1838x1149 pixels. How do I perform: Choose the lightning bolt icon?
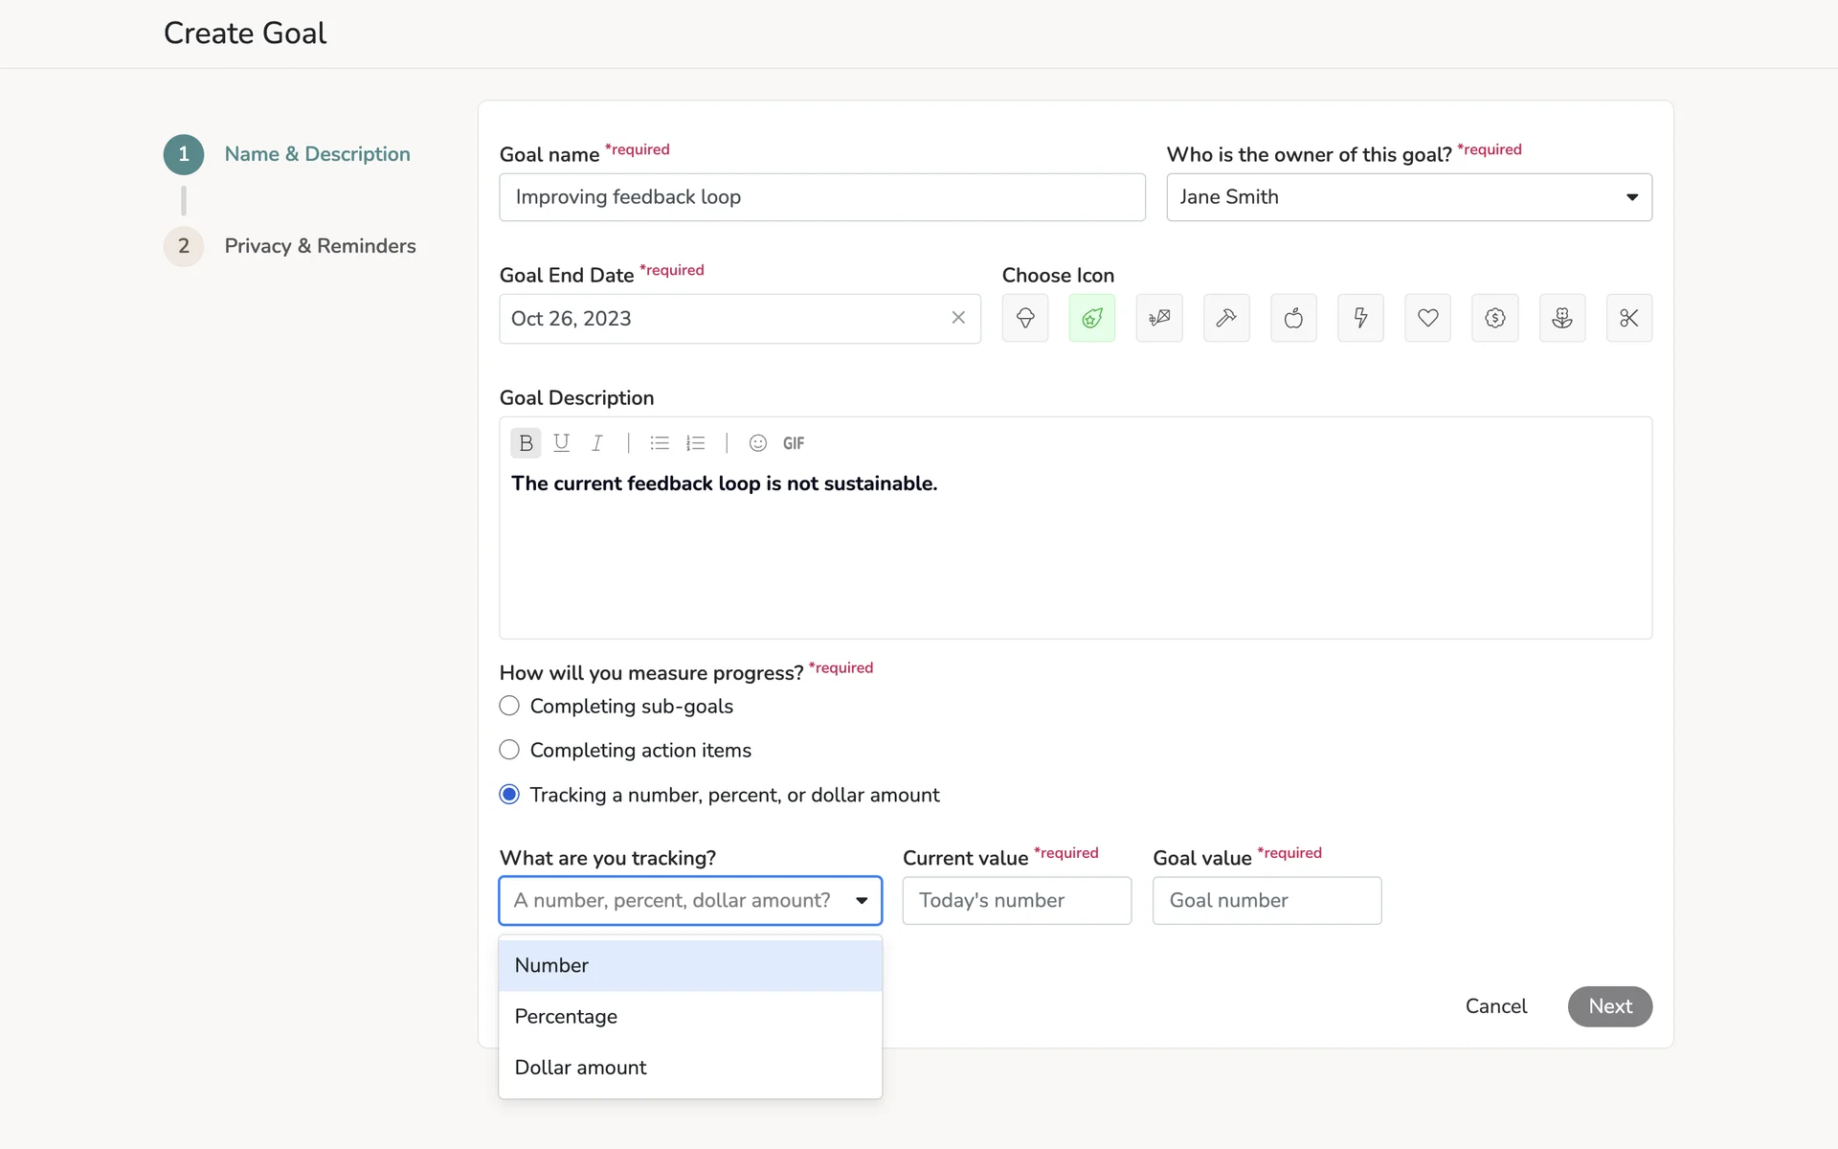[x=1360, y=318]
